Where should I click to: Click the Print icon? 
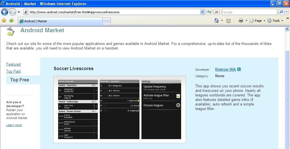[241, 21]
